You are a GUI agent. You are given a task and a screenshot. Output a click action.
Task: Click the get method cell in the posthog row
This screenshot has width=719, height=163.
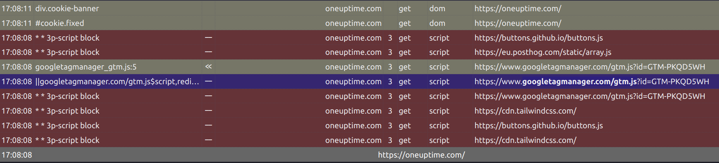405,52
